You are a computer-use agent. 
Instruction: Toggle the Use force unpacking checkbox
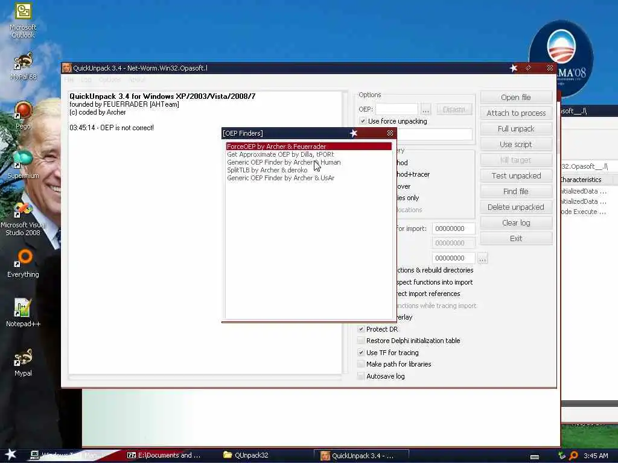(363, 121)
